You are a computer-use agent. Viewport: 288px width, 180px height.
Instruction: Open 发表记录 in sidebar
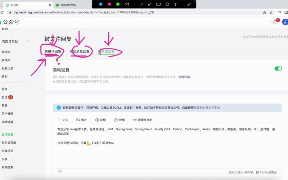(x=7, y=68)
